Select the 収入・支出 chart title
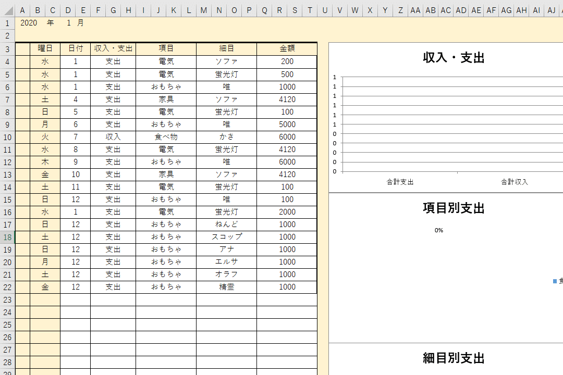 (x=454, y=58)
